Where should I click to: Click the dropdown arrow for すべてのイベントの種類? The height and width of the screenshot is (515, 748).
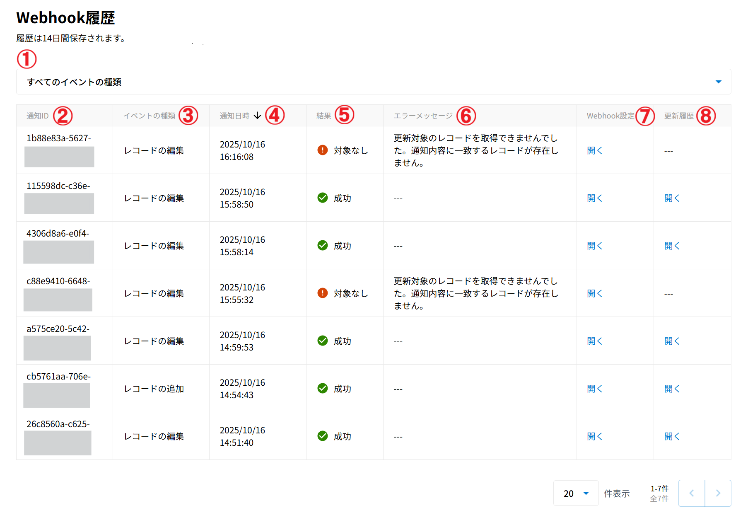(x=718, y=82)
